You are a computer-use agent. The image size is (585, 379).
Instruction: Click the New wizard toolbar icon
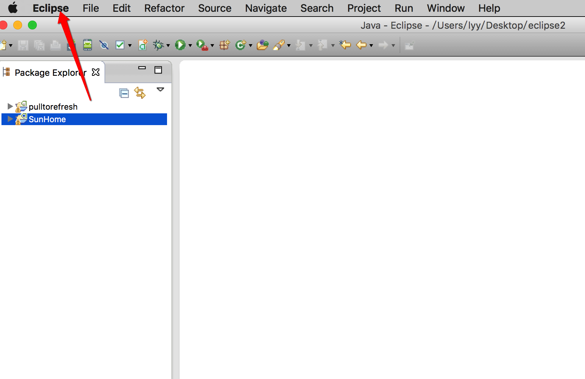pos(3,45)
